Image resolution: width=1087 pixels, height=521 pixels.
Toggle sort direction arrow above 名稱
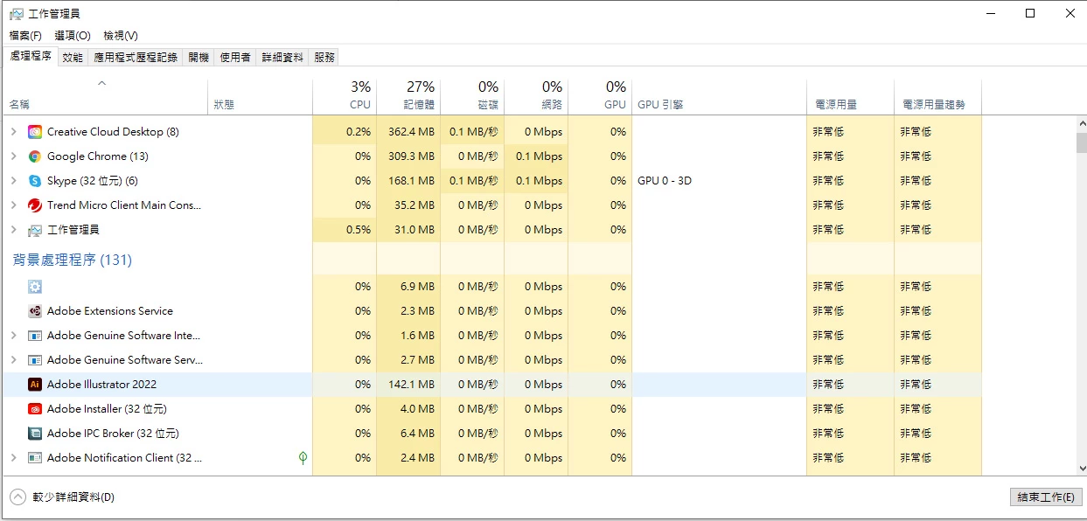click(101, 84)
